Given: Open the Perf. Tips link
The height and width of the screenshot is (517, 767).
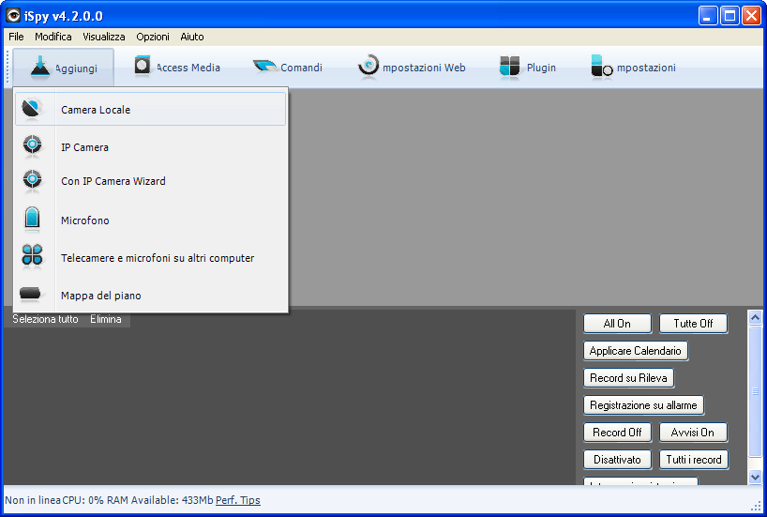Looking at the screenshot, I should (238, 500).
